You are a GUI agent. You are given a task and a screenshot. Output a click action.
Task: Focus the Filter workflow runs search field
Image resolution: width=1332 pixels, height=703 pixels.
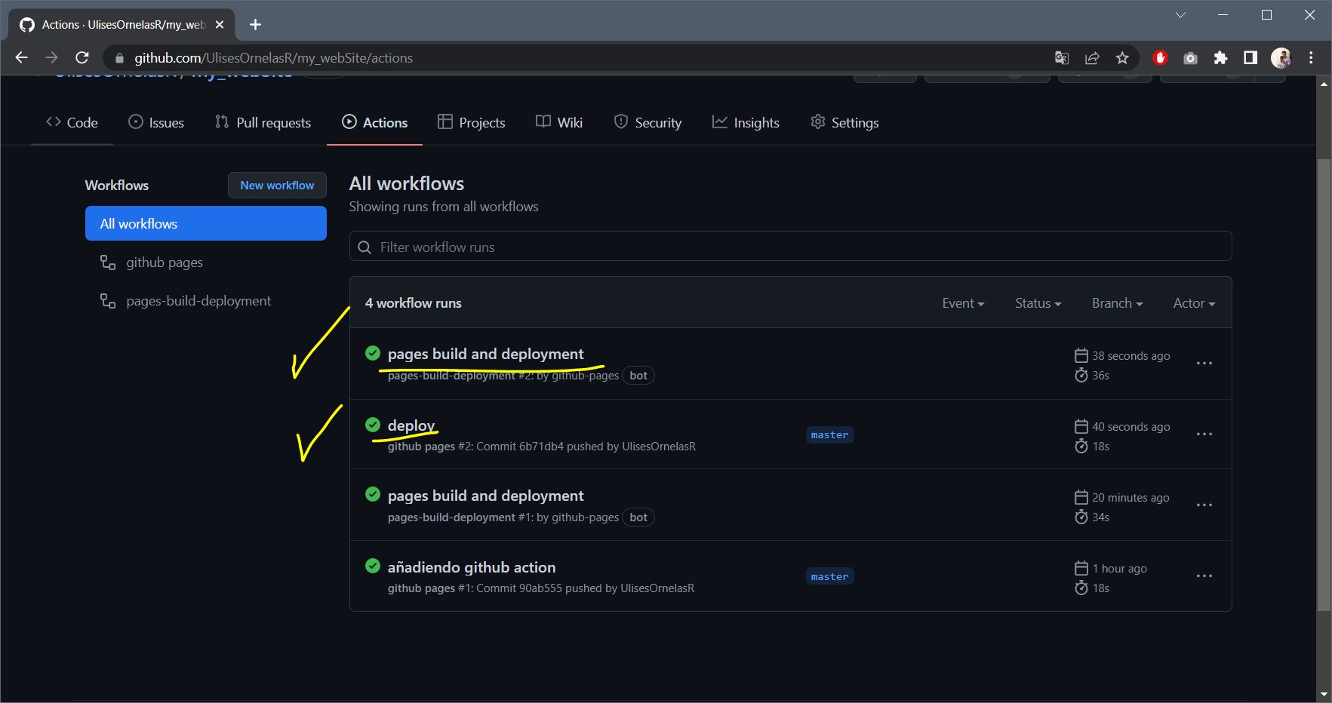coord(790,247)
